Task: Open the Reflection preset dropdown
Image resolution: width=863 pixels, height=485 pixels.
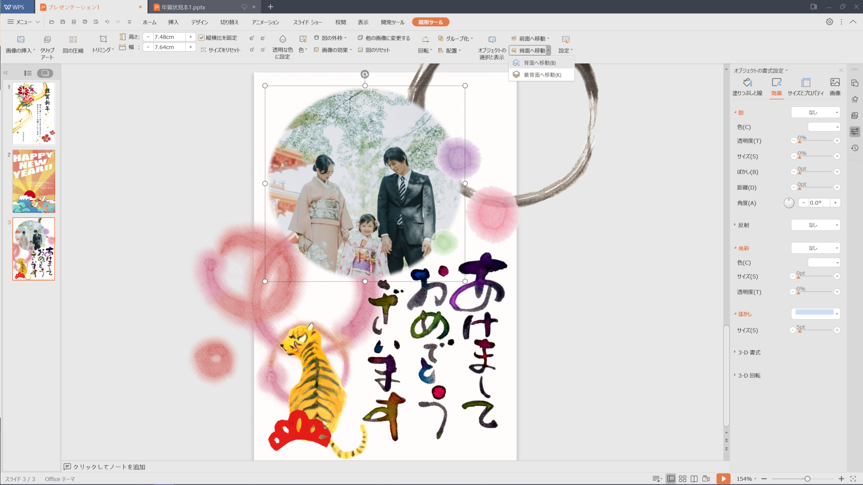Action: [x=815, y=225]
